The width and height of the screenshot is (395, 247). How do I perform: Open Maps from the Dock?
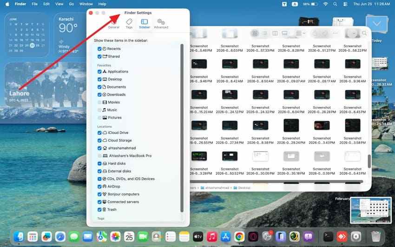click(x=101, y=237)
